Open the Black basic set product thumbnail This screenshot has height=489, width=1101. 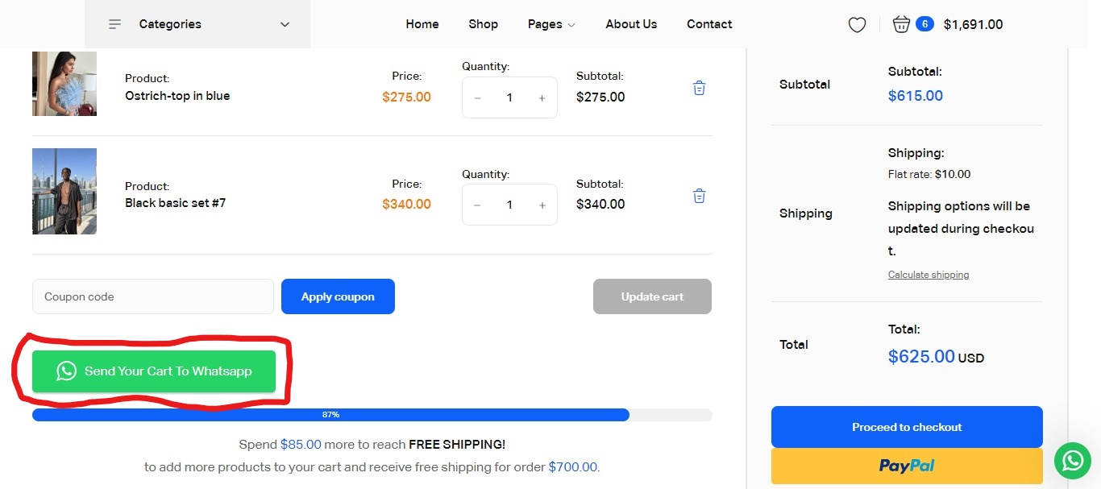64,191
